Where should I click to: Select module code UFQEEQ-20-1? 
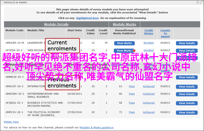[x=14, y=103]
